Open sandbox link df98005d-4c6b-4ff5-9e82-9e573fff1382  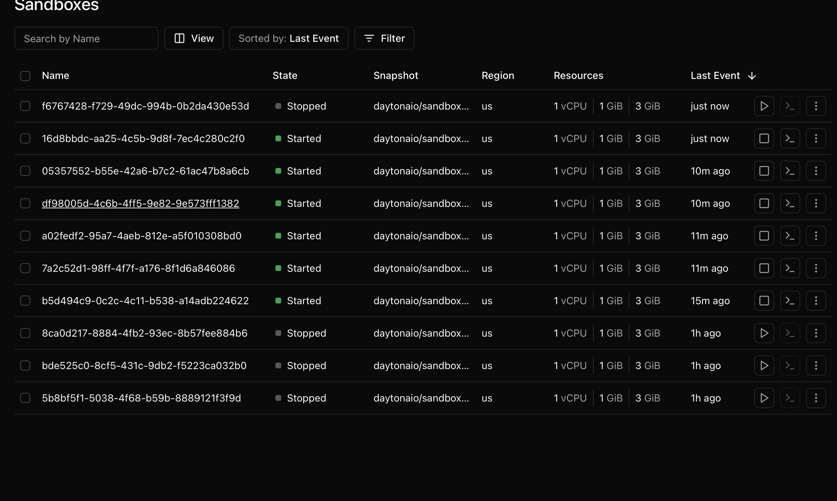140,203
